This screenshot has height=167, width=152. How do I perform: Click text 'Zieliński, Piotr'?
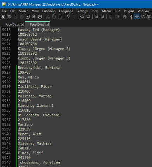coord(35,87)
